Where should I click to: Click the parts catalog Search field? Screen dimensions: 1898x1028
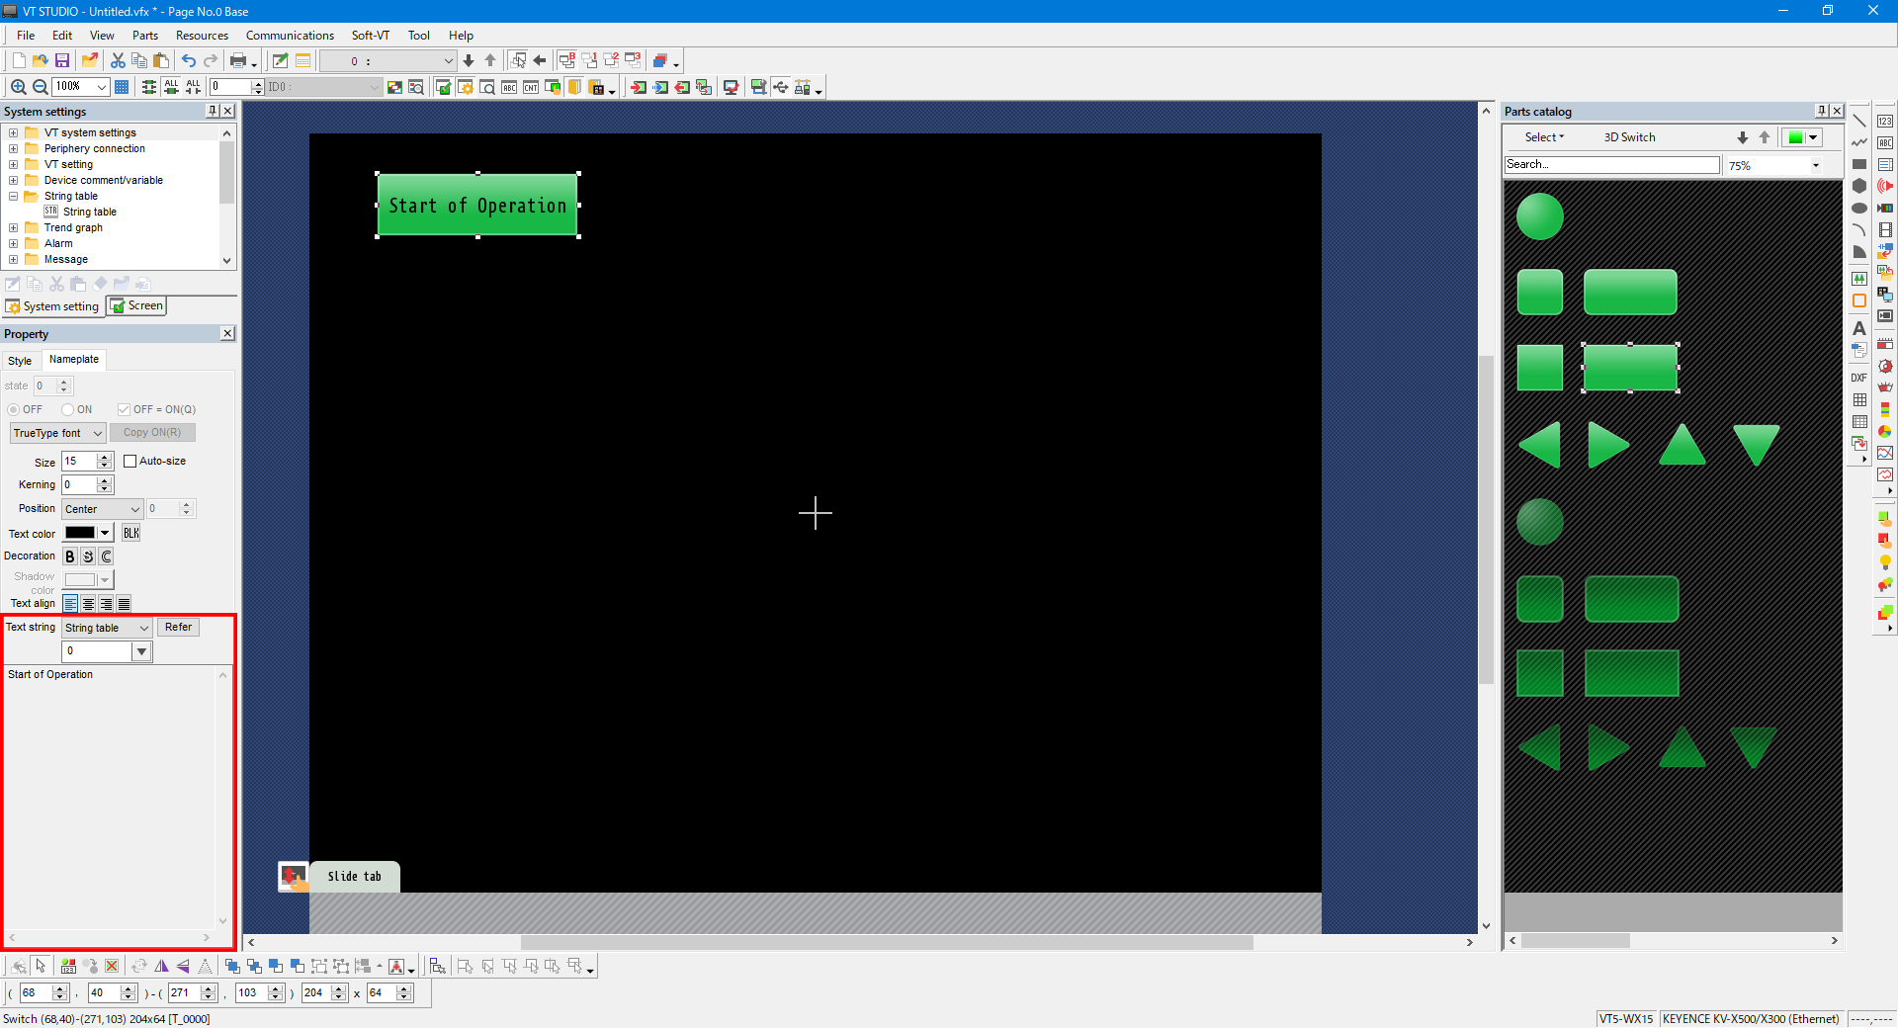click(x=1610, y=165)
